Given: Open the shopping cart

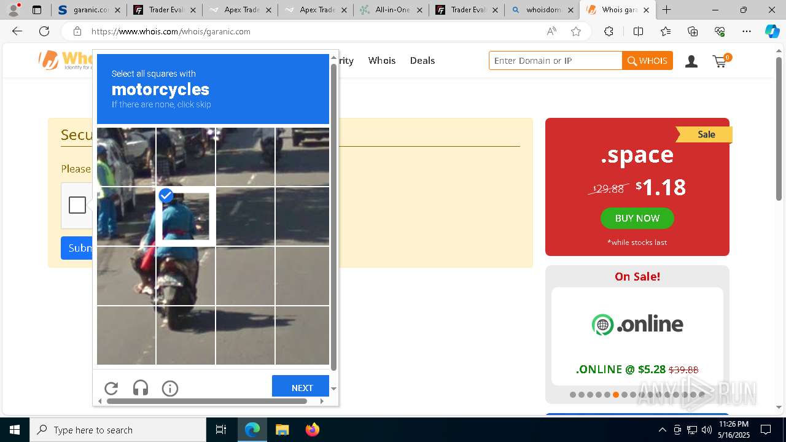Looking at the screenshot, I should pos(721,61).
